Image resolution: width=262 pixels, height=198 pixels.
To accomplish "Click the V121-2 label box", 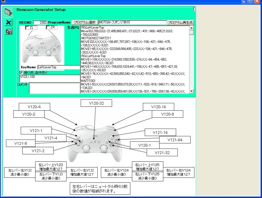I will point(38,151).
